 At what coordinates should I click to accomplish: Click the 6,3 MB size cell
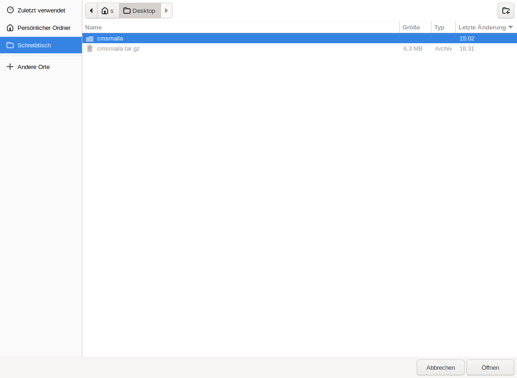413,49
